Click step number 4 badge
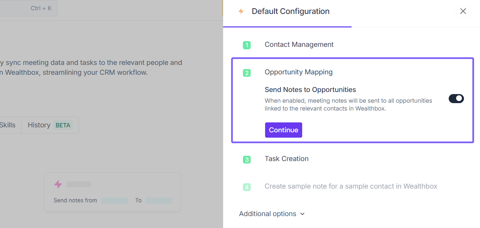 (247, 187)
